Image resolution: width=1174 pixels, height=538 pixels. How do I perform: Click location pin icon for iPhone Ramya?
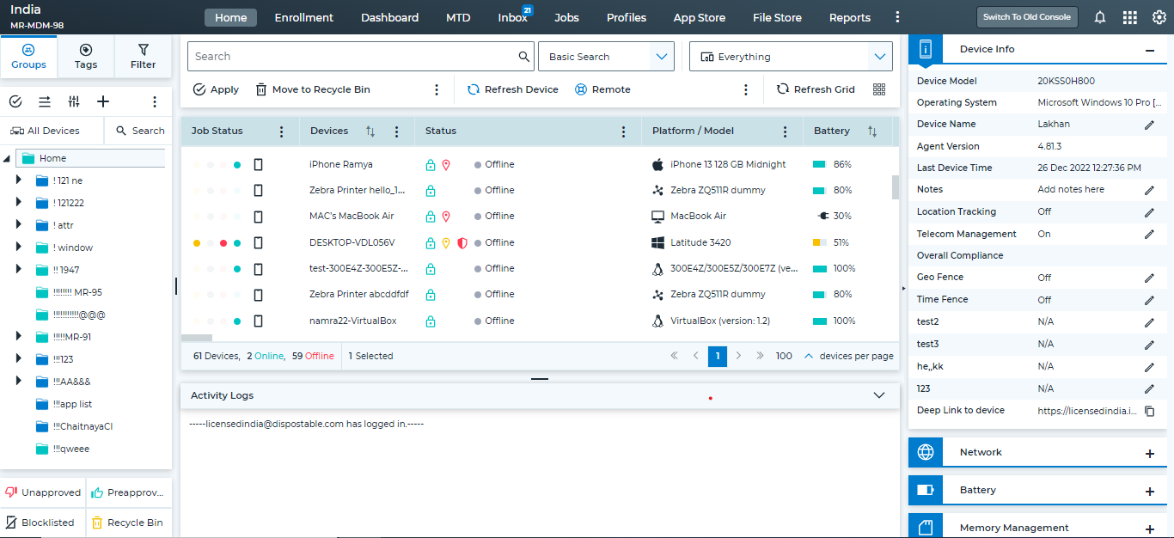446,165
